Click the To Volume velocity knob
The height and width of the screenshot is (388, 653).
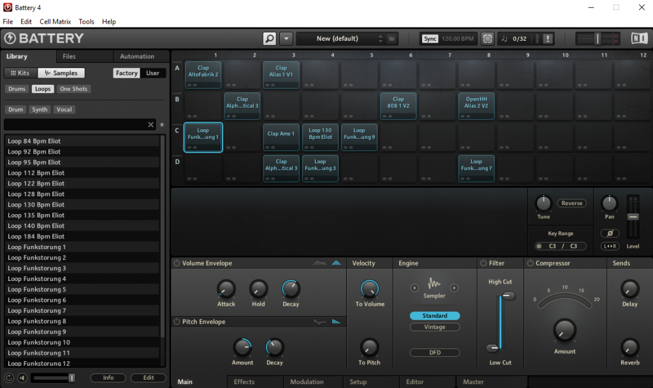(369, 289)
